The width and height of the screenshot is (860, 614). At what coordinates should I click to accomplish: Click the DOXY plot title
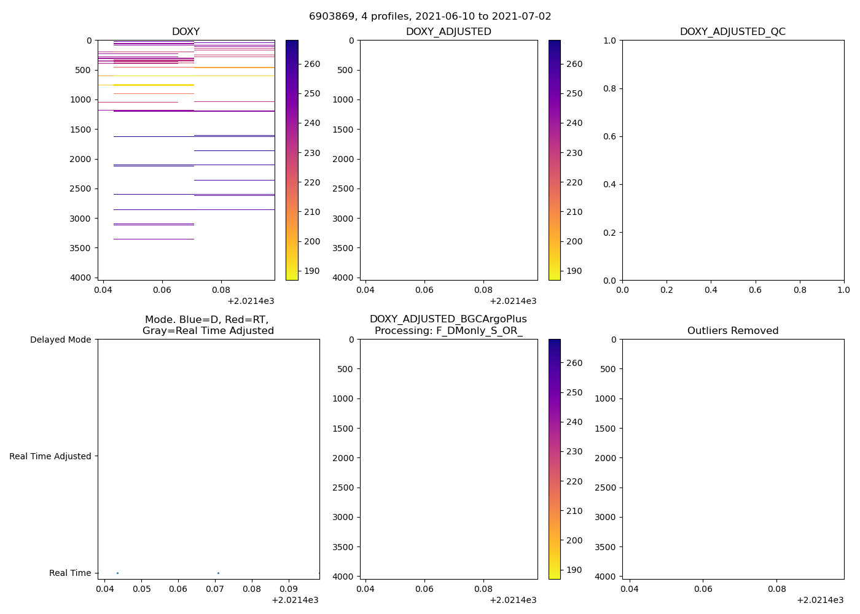pyautogui.click(x=186, y=32)
